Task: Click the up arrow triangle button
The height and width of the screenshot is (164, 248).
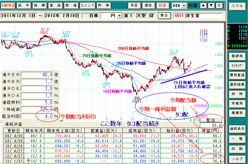Action: (203, 6)
